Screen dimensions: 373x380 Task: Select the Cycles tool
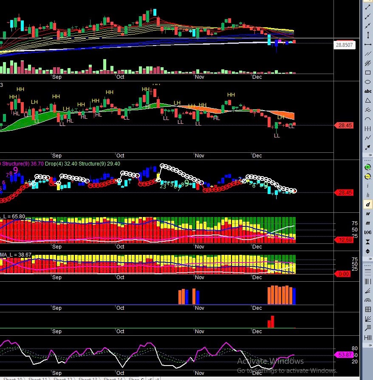coord(367,129)
